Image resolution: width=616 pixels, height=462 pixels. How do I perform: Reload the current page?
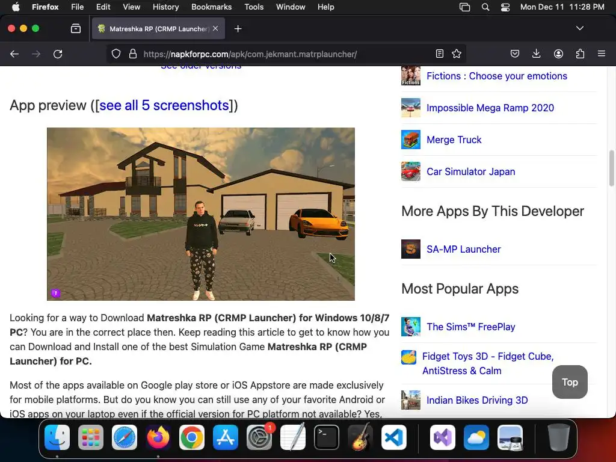(58, 54)
